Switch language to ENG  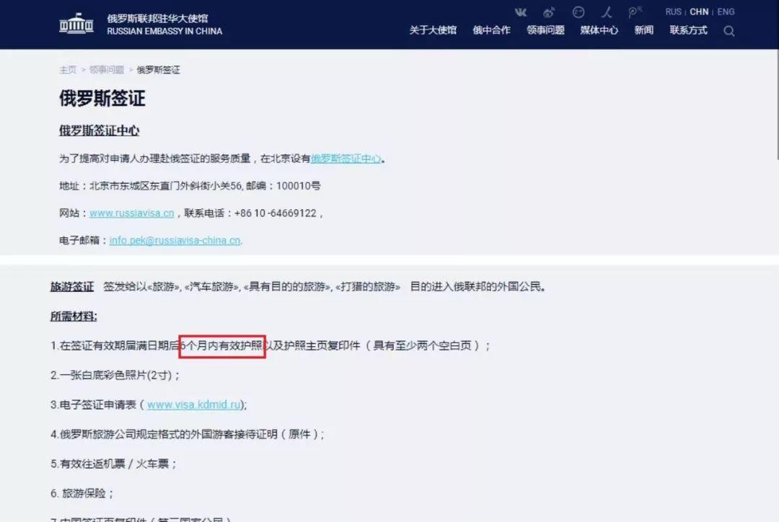[x=726, y=12]
